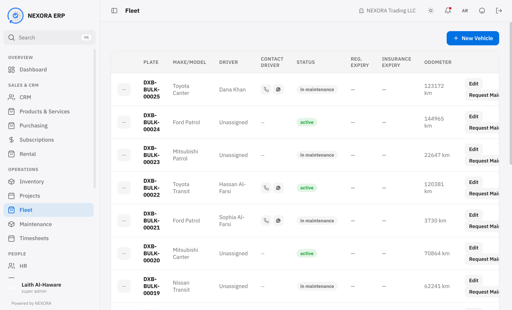Open Subscriptions section
This screenshot has width=512, height=310.
click(49, 140)
